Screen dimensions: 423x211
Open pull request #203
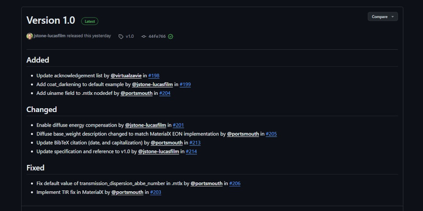click(x=156, y=193)
